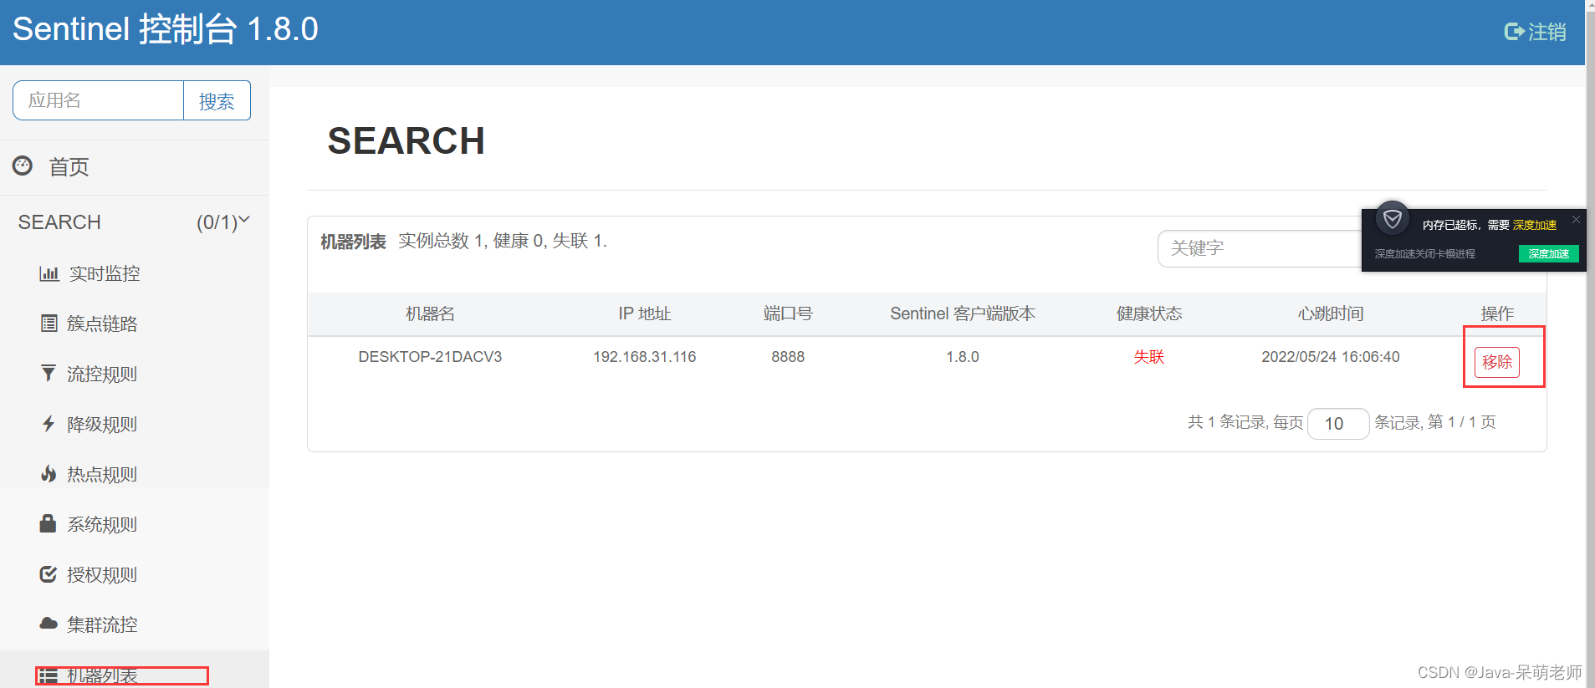Viewport: 1595px width, 688px height.
Task: Open the 簇点链路 page
Action: (x=102, y=324)
